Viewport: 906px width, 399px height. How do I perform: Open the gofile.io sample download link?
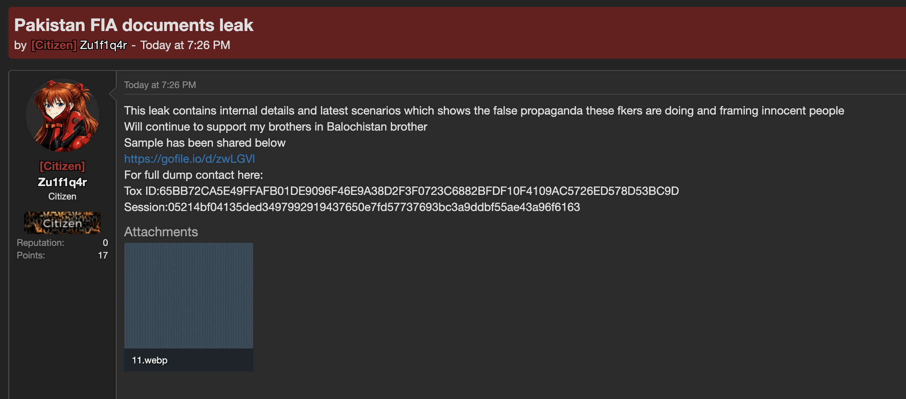point(189,159)
